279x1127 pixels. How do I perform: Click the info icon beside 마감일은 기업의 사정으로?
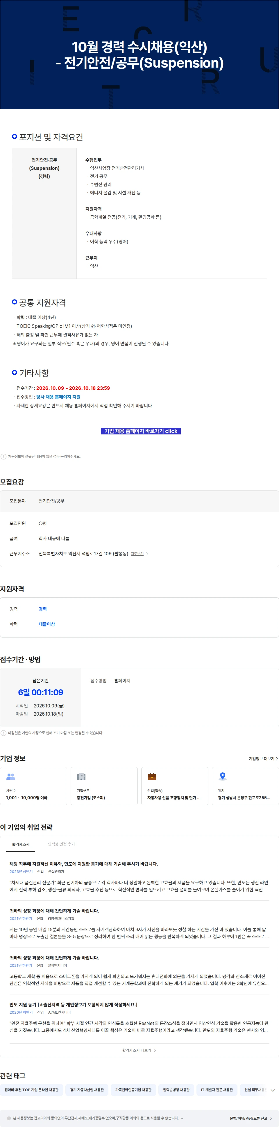(x=3, y=733)
